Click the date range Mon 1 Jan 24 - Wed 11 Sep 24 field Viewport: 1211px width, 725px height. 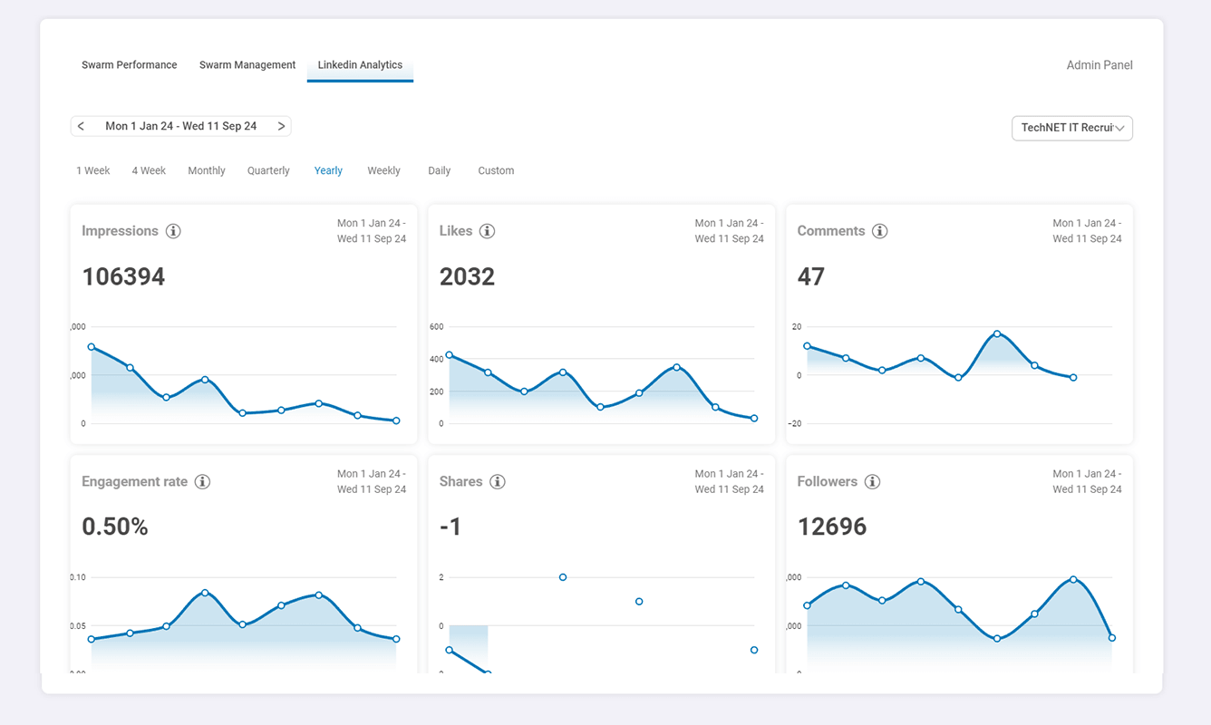tap(181, 127)
